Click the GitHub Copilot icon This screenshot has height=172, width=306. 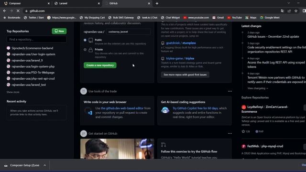pos(165,110)
